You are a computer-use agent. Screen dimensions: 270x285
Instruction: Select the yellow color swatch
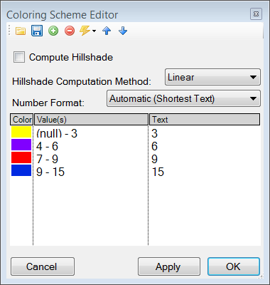pyautogui.click(x=21, y=132)
